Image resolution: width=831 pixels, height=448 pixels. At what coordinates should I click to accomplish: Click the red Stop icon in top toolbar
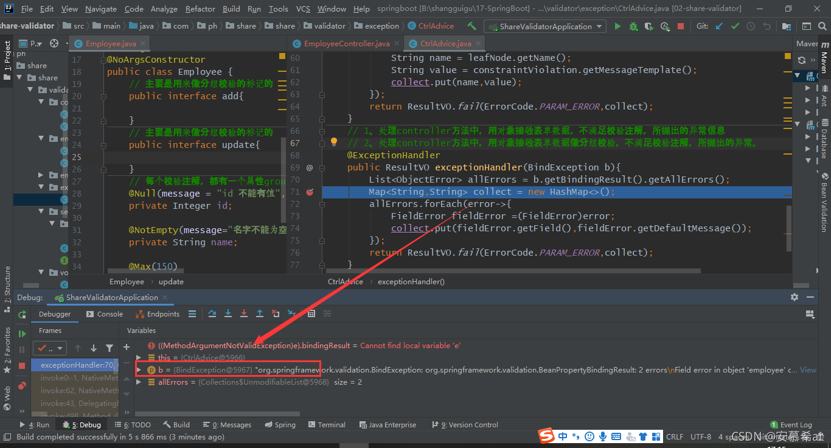tap(681, 26)
